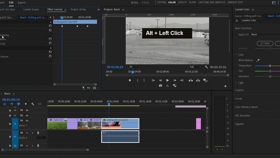
Task: Select AUDIO workspace
Action: (192, 2)
